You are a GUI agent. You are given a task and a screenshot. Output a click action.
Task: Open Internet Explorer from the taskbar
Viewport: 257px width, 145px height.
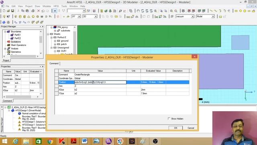pyautogui.click(x=16, y=141)
